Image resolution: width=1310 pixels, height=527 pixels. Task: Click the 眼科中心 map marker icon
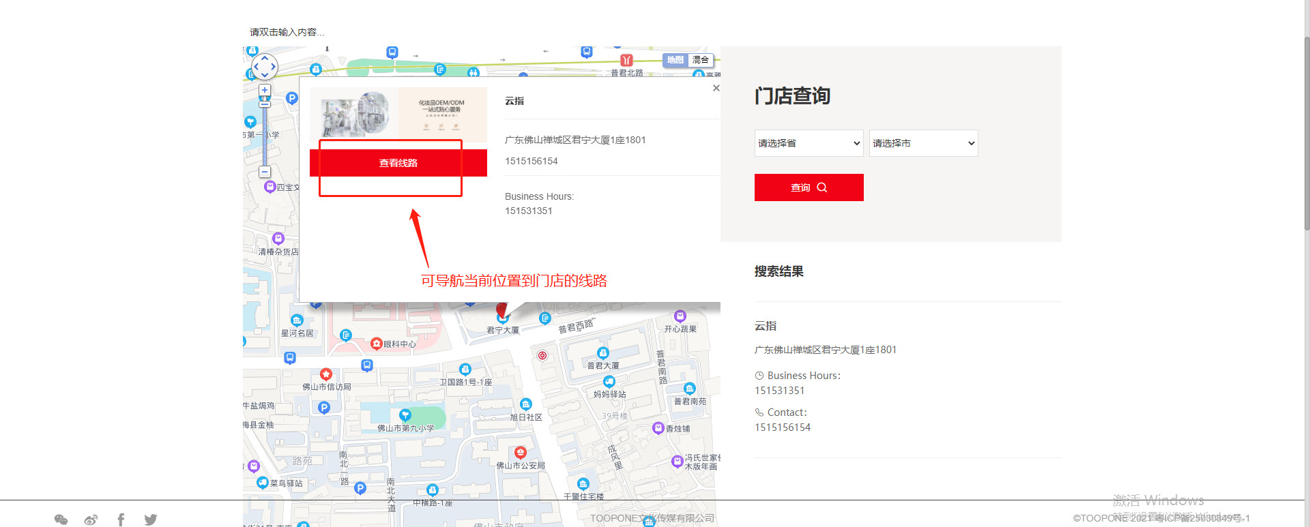point(376,344)
